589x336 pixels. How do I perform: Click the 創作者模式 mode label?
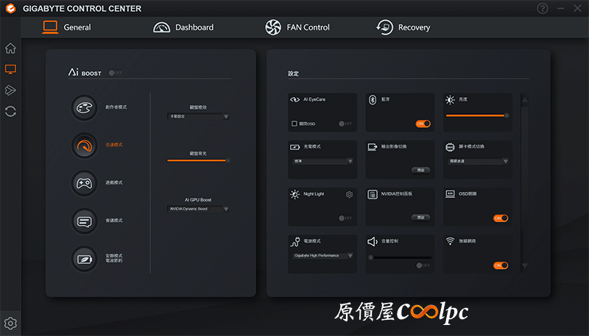(x=116, y=107)
